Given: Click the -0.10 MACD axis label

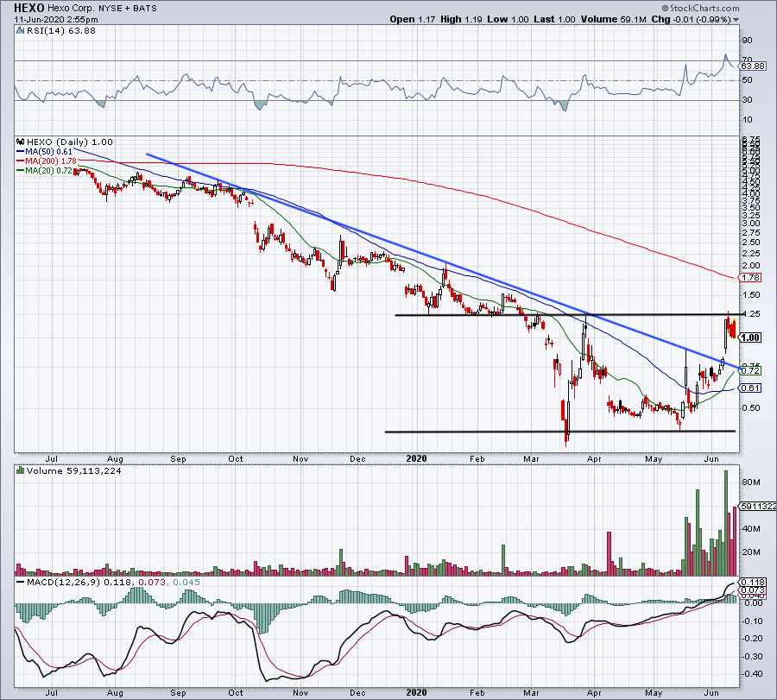Looking at the screenshot, I should click(x=753, y=621).
